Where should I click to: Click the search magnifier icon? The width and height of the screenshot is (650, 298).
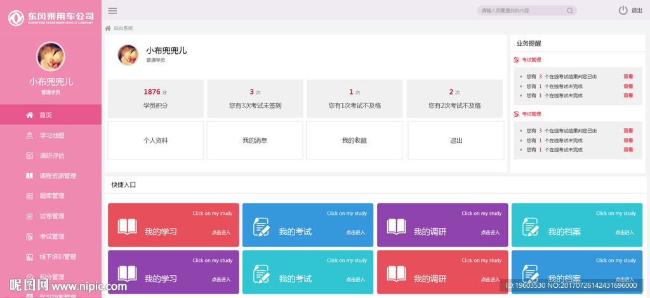click(570, 10)
